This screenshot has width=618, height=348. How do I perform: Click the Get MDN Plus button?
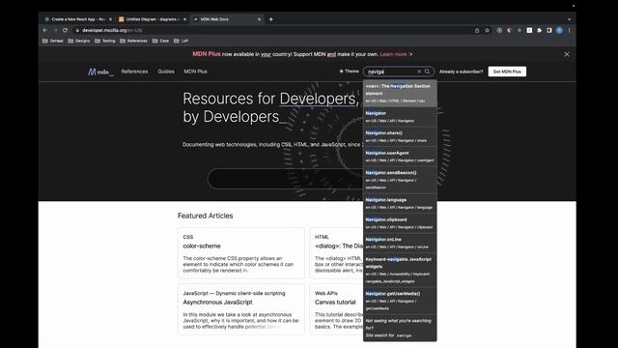(507, 72)
